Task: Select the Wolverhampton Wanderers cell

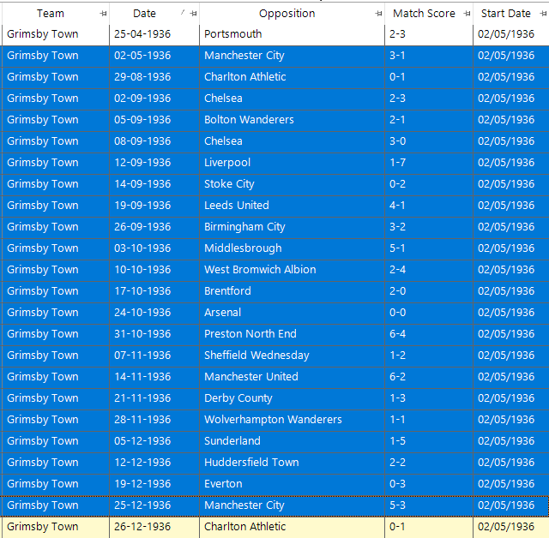Action: pos(292,420)
